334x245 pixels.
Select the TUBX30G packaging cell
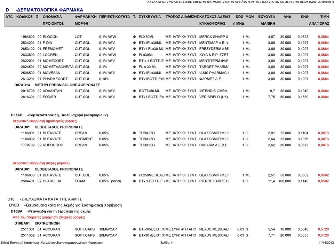click(x=147, y=145)
